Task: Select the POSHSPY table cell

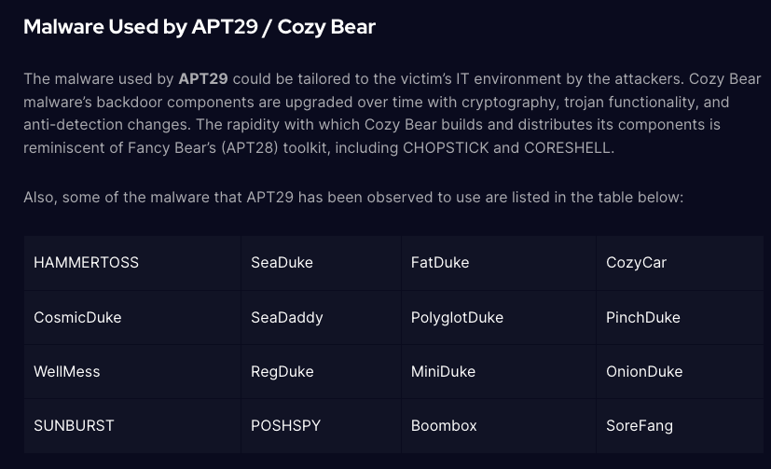Action: pos(285,425)
